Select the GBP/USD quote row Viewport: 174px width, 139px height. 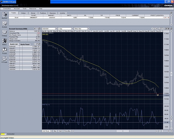coord(24,62)
